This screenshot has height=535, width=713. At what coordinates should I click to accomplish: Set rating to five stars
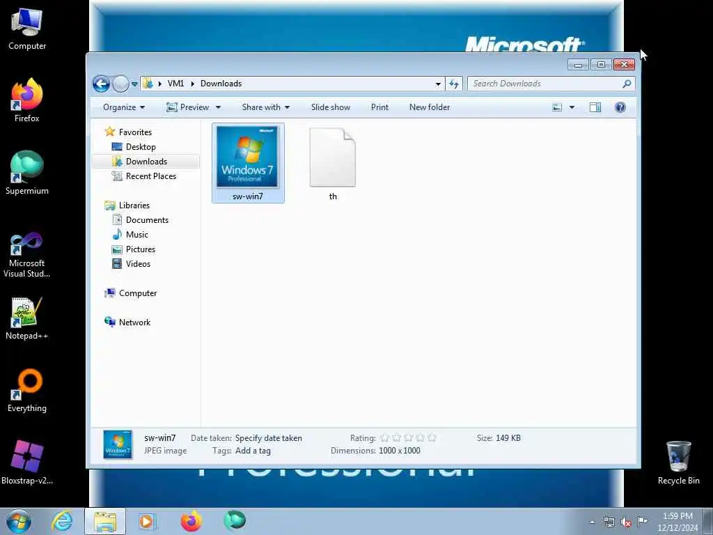pyautogui.click(x=432, y=438)
